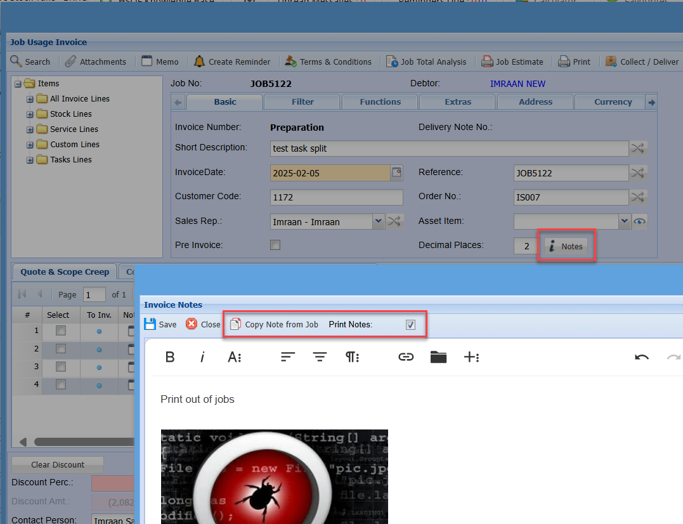Open the InvoiceDate calendar picker icon
This screenshot has height=524, width=683.
[396, 173]
